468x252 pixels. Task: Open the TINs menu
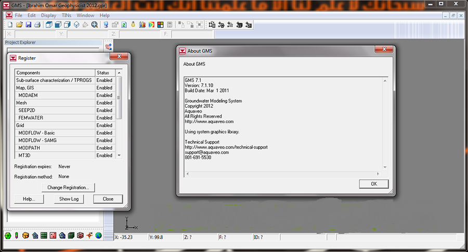[66, 15]
